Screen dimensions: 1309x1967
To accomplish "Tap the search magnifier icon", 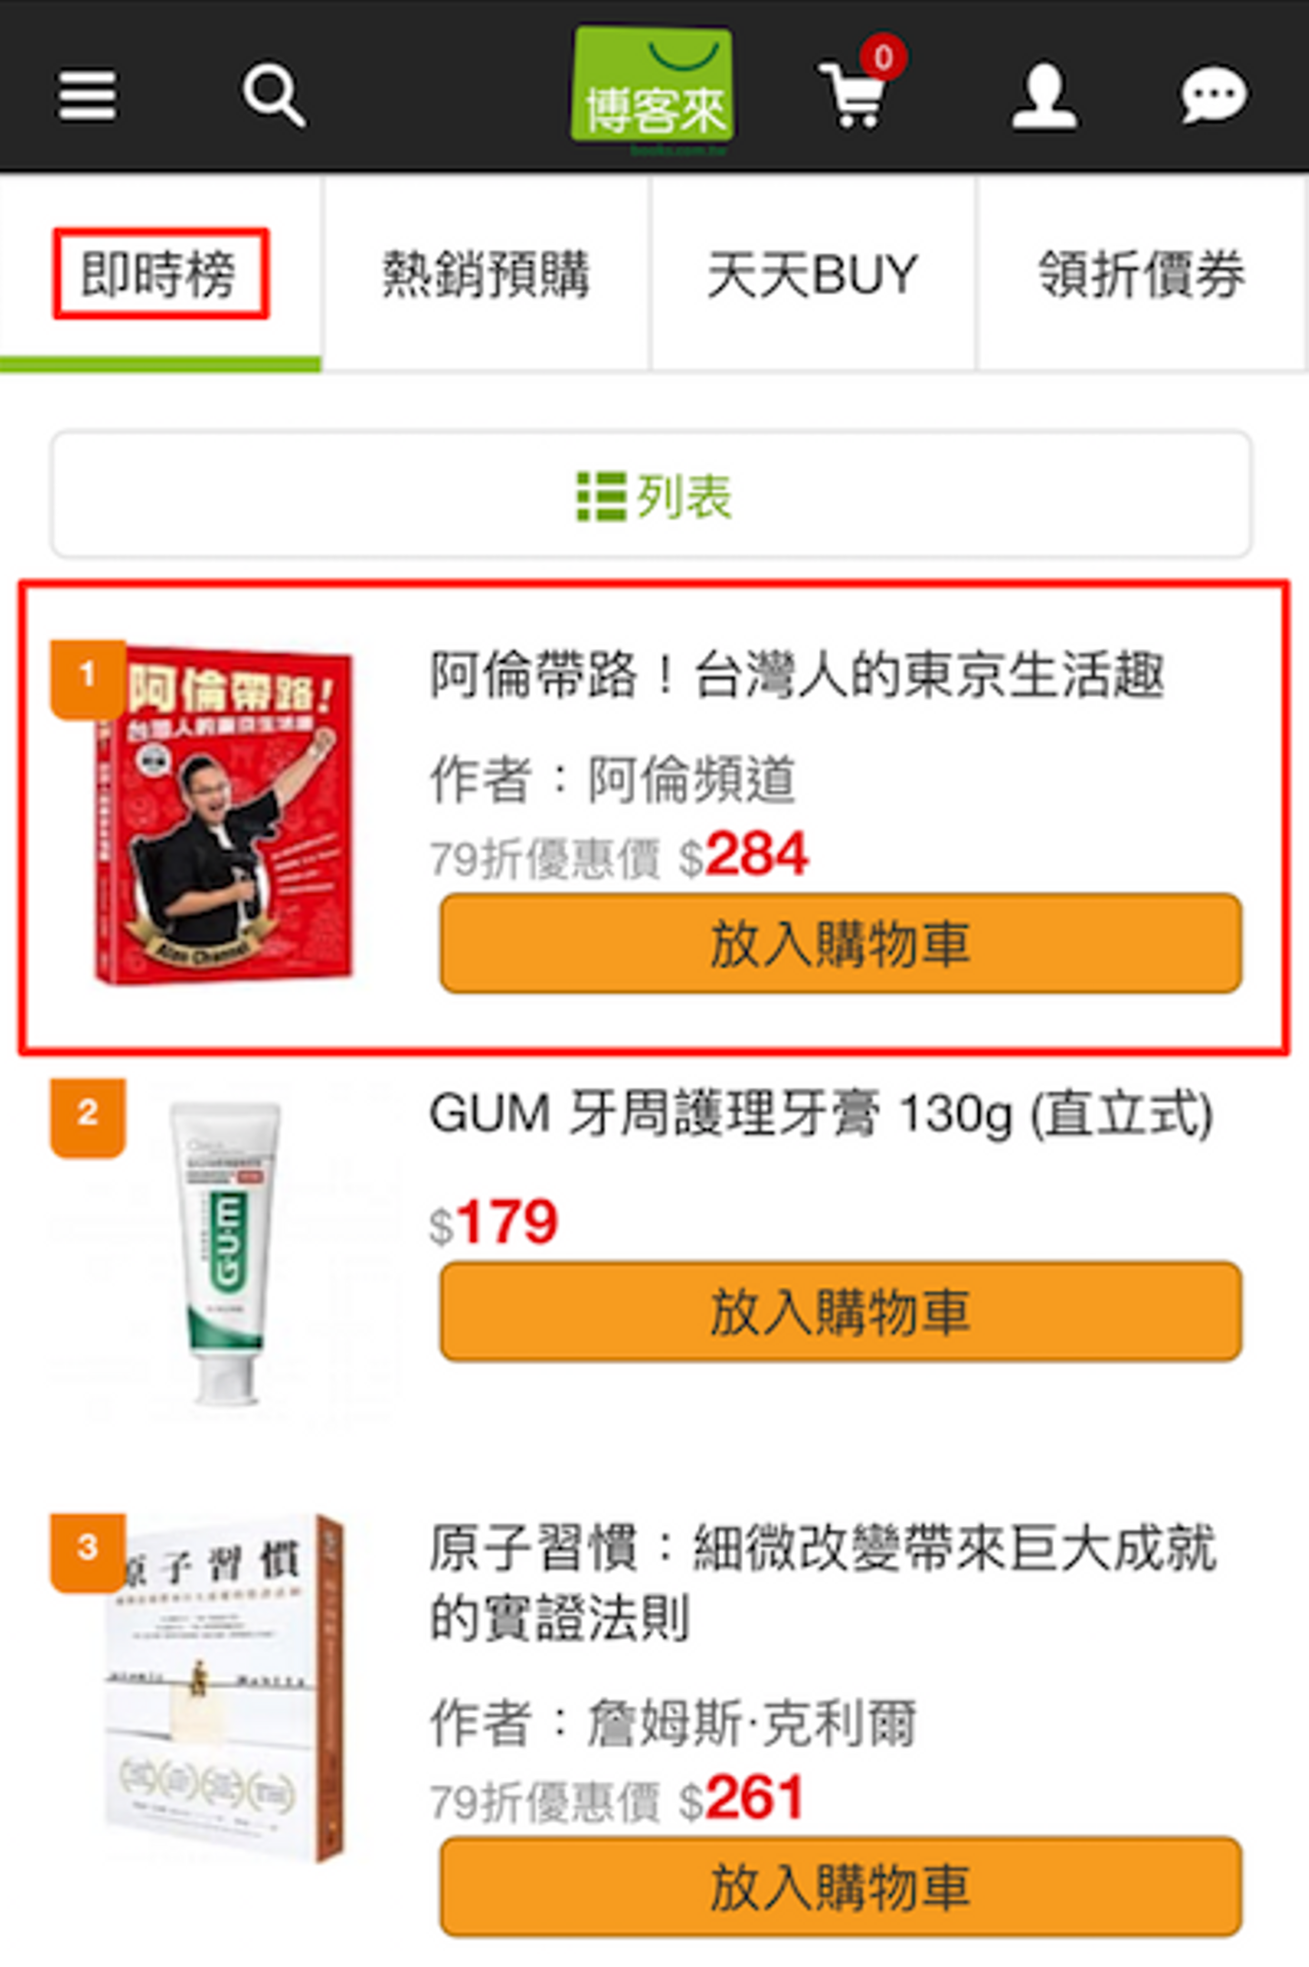I will [274, 95].
